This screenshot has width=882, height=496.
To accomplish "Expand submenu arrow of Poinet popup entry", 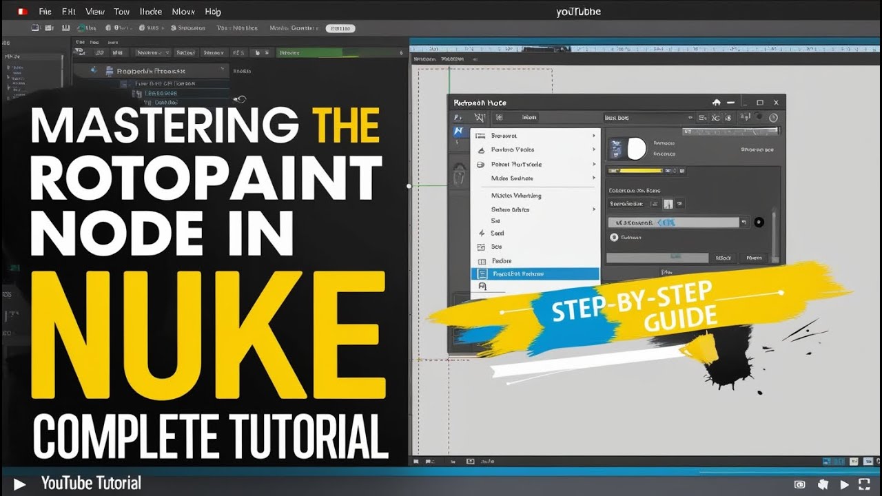I will 594,165.
